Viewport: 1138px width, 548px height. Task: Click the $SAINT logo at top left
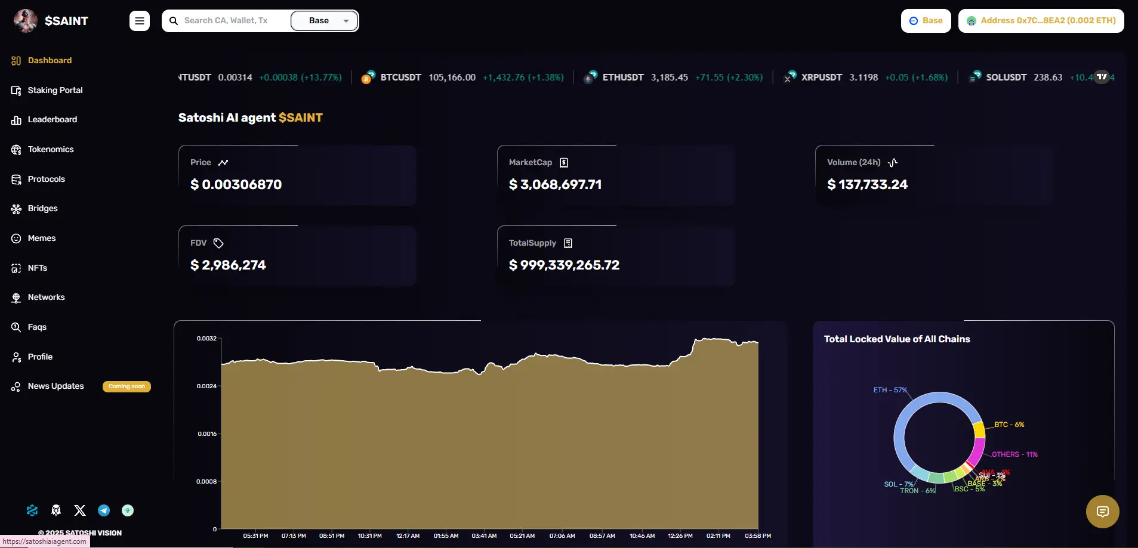(x=51, y=21)
